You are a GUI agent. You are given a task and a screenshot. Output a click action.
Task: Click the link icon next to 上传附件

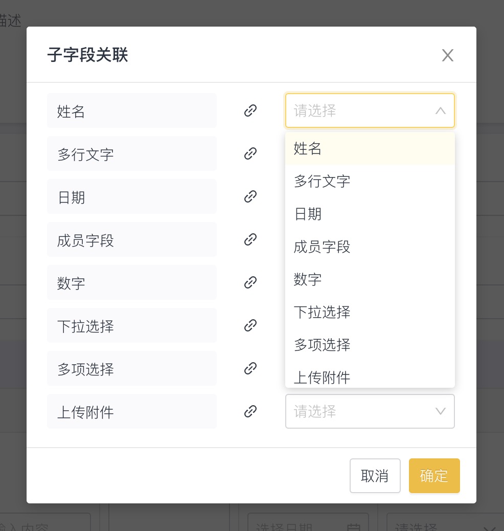(250, 411)
